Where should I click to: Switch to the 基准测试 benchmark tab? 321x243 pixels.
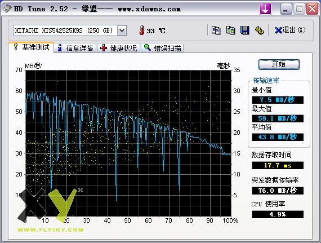31,47
